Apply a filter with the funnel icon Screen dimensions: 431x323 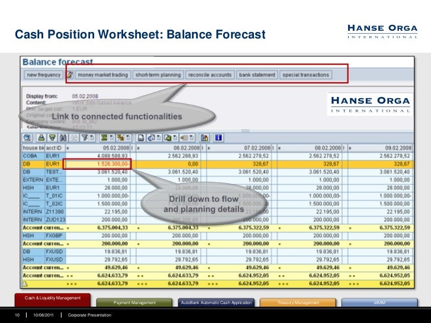(x=85, y=138)
